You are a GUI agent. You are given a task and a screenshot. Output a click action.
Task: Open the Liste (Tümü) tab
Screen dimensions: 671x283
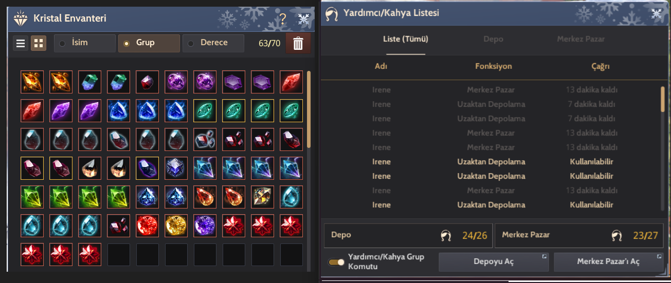tap(406, 39)
